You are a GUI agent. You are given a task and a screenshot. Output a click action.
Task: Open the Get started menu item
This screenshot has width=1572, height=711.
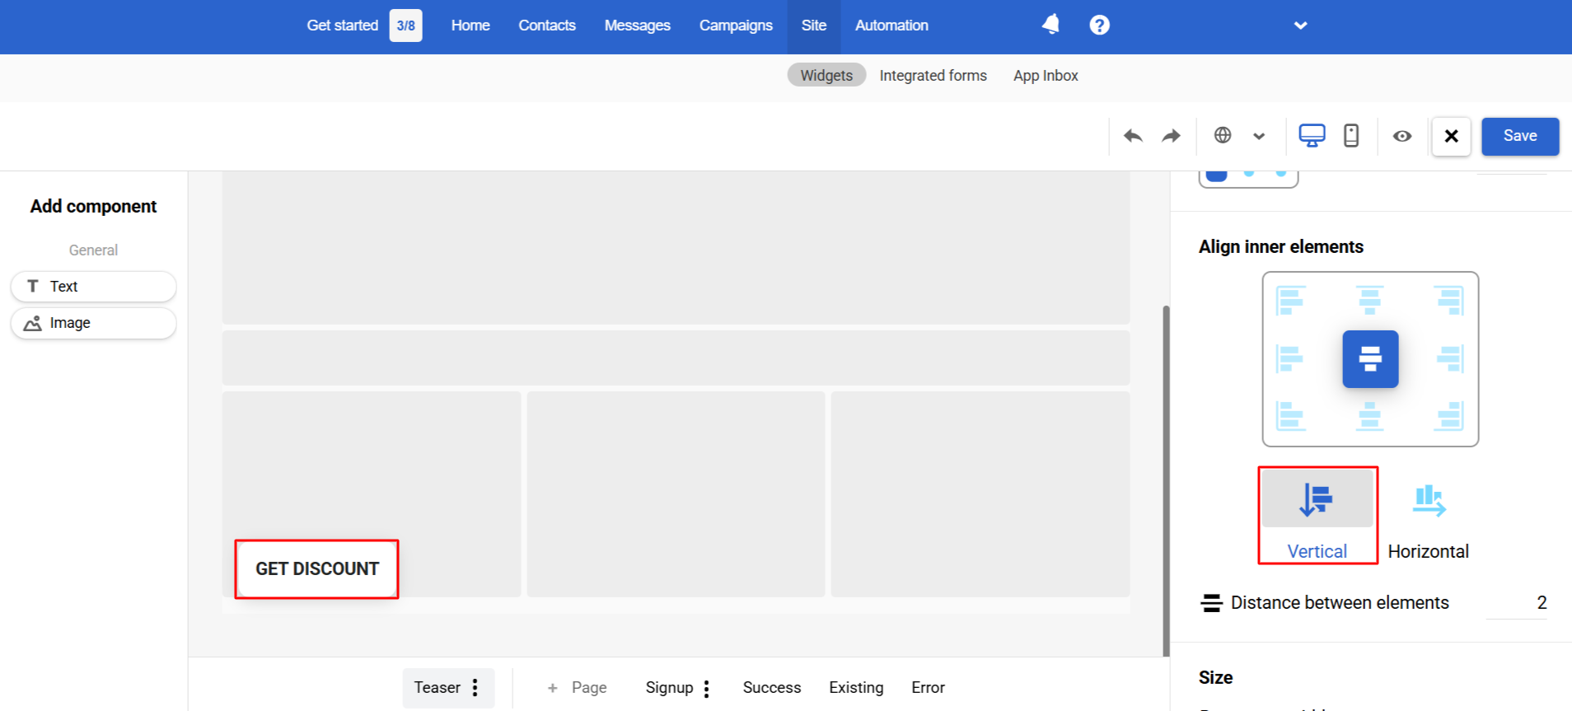coord(343,26)
